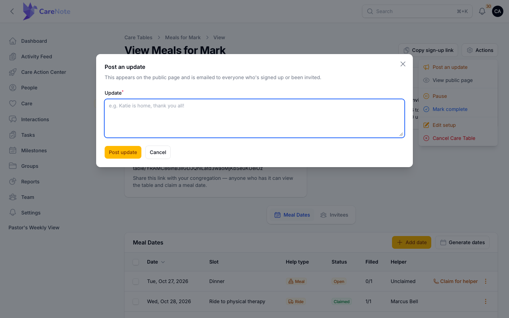The image size is (509, 318).
Task: Select Post an update menu item
Action: click(x=458, y=67)
